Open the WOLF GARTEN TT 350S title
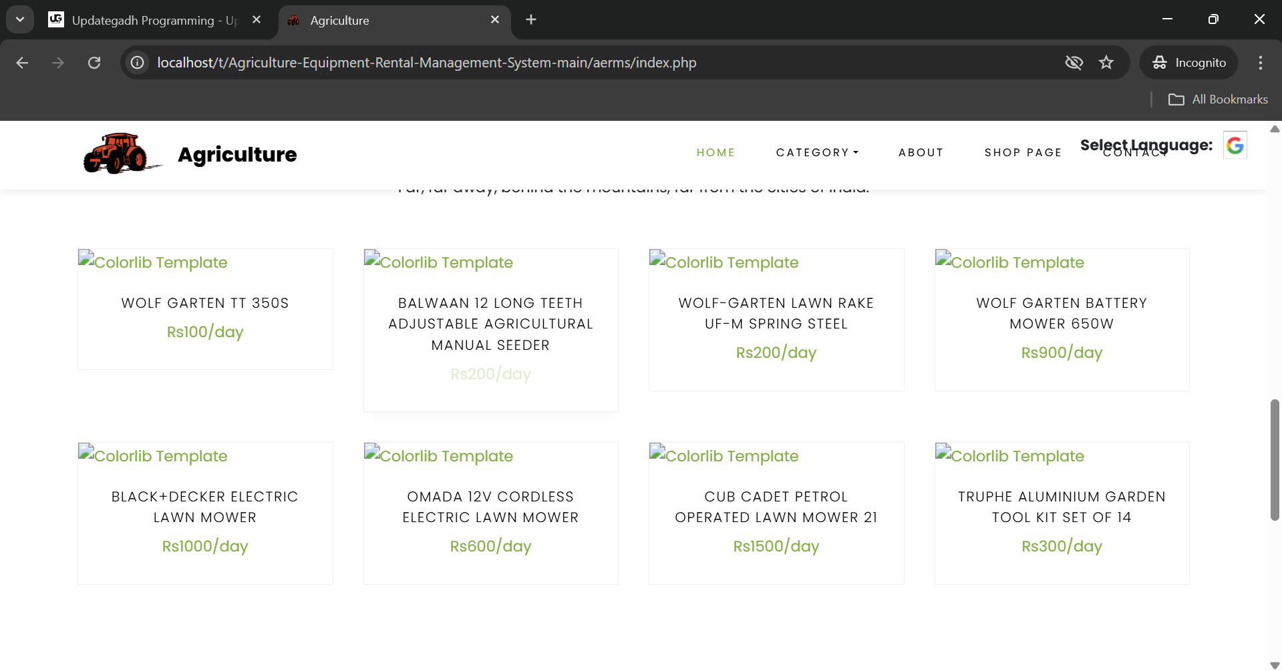The image size is (1282, 671). tap(205, 303)
